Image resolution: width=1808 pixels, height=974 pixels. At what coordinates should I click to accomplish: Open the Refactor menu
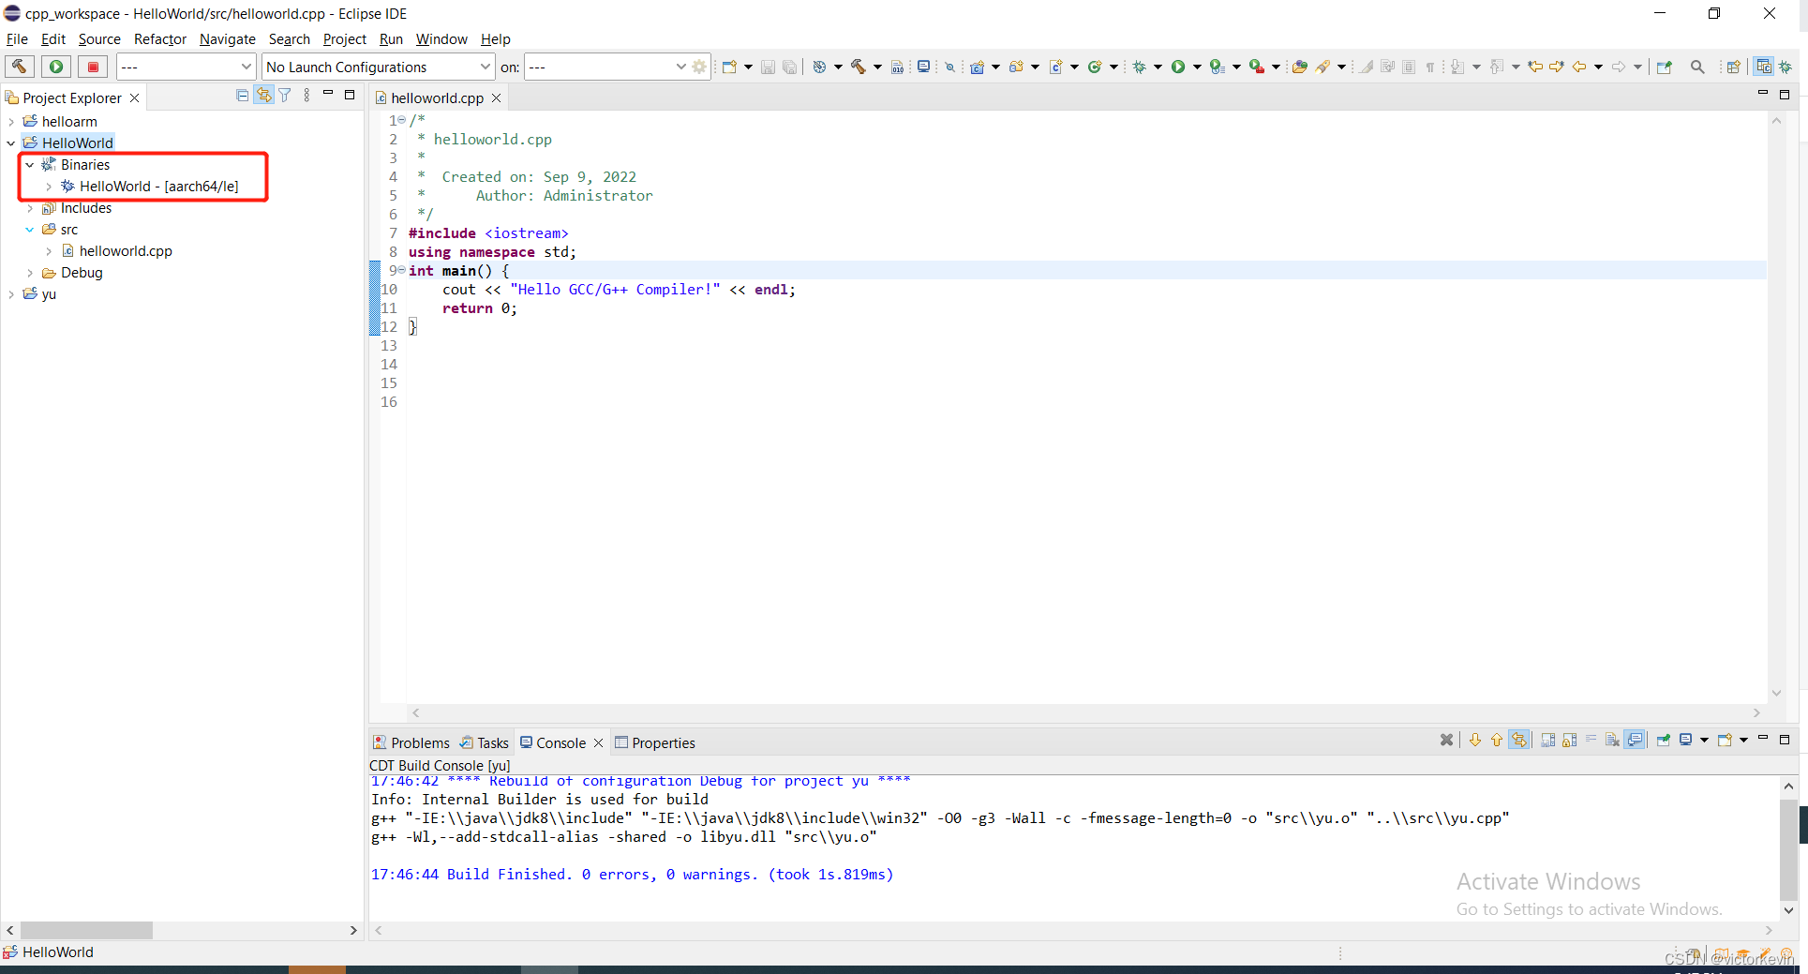(159, 39)
